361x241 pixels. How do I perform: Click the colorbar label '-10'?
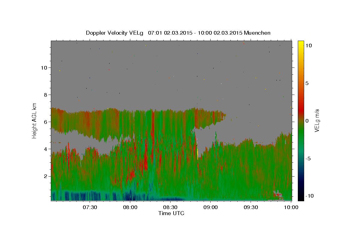point(309,196)
